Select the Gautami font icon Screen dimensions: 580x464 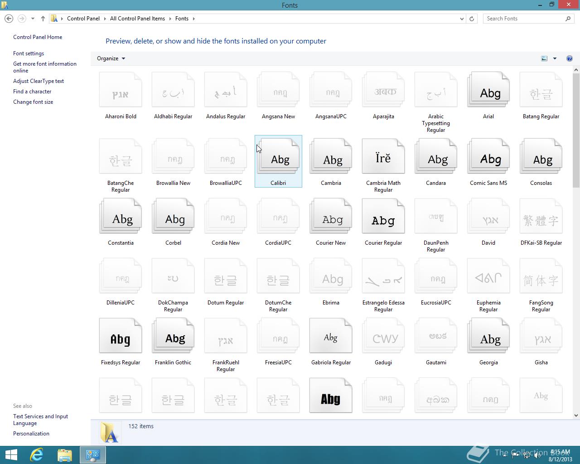(x=436, y=336)
